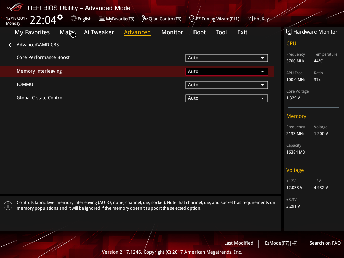
Task: Click the Memory section heading
Action: pos(296,116)
